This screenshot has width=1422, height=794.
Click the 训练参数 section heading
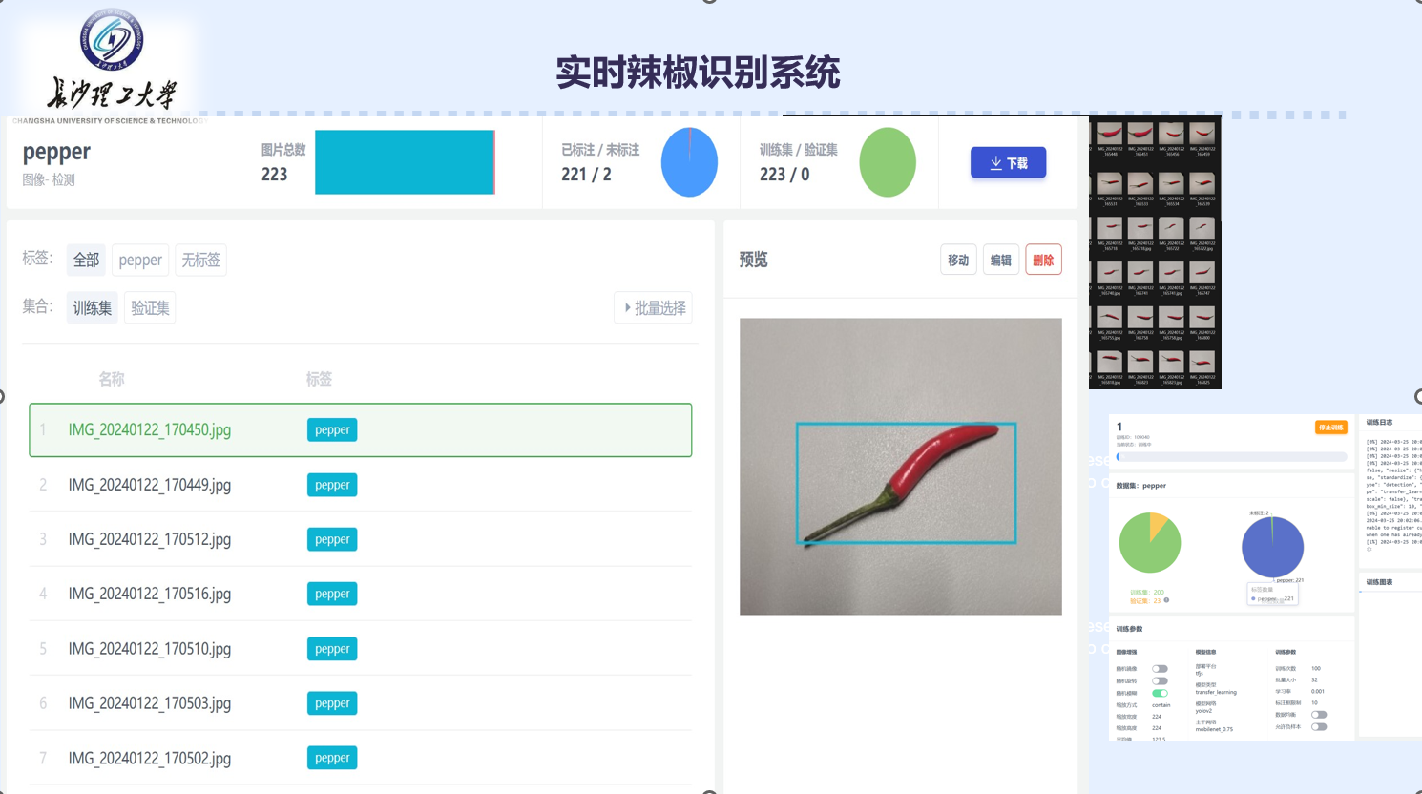point(1130,629)
